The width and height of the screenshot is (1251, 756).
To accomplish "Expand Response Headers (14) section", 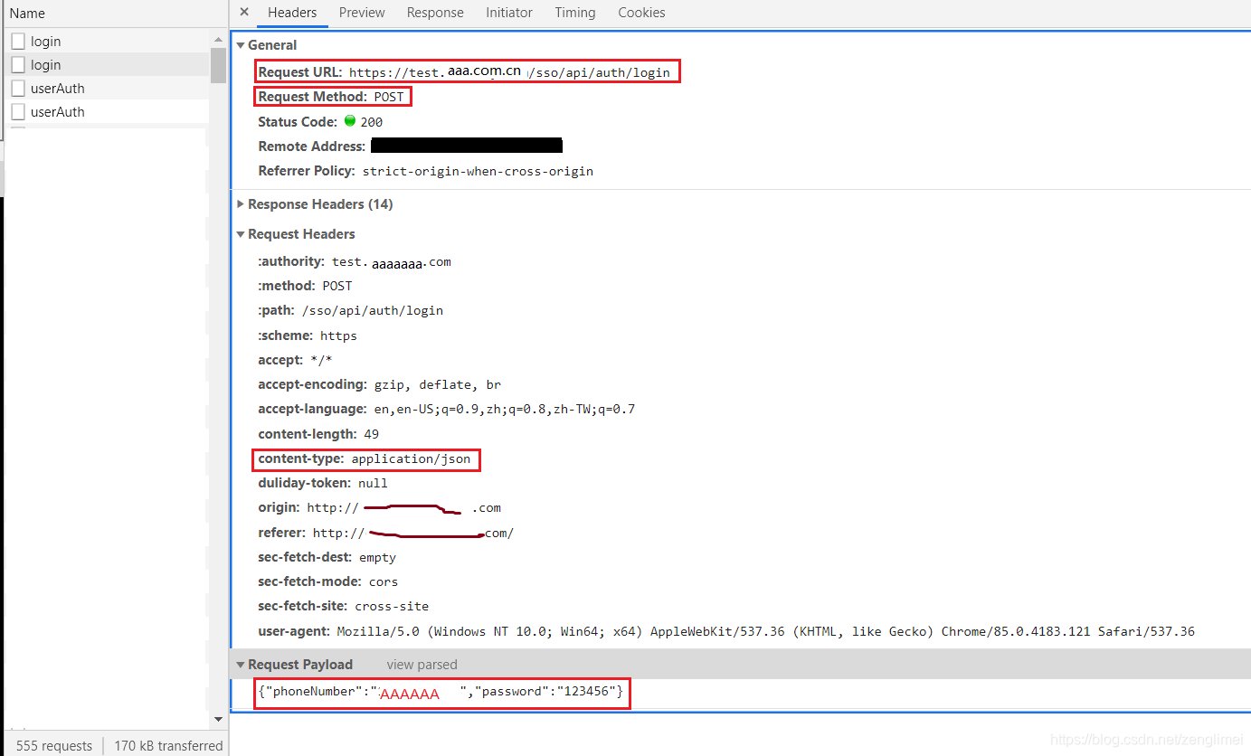I will (242, 204).
